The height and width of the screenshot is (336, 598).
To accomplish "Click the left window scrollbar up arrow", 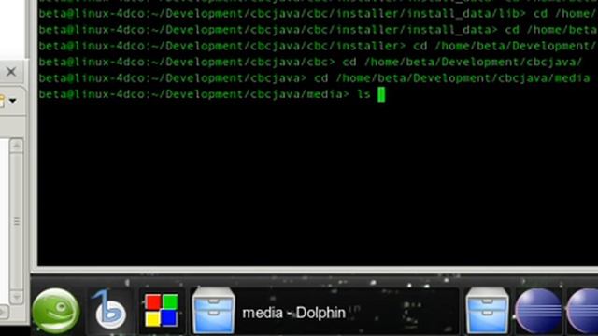I will tap(17, 146).
